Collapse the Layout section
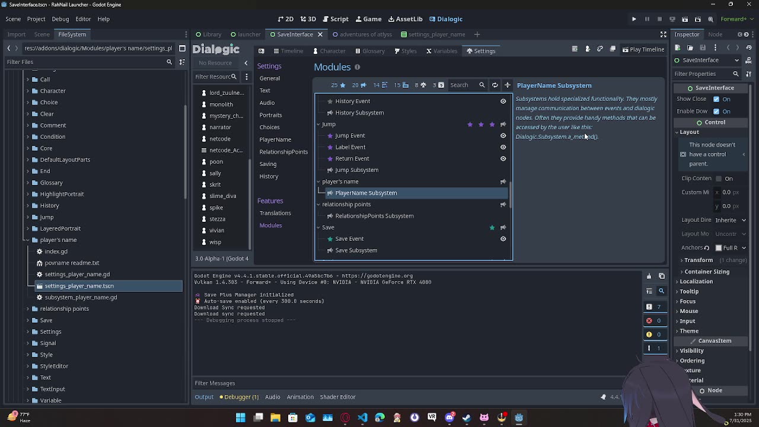The width and height of the screenshot is (759, 427). coord(688,132)
